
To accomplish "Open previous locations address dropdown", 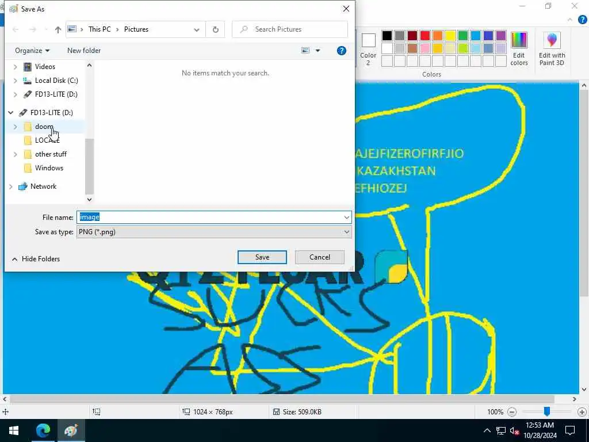I will [x=197, y=30].
